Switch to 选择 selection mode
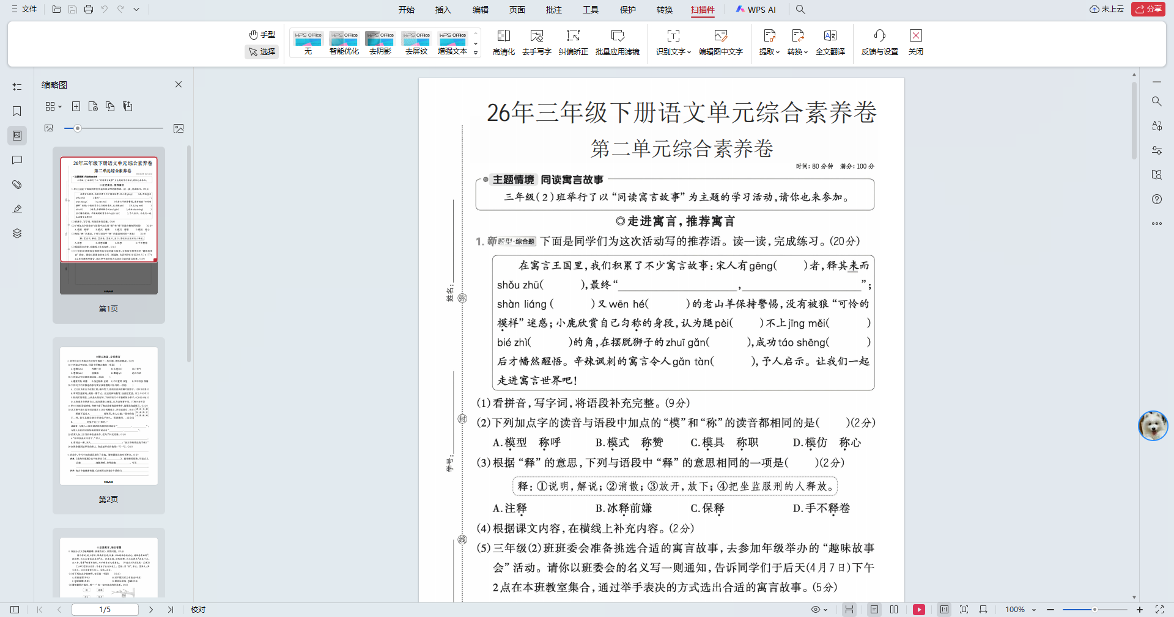Image resolution: width=1174 pixels, height=617 pixels. click(x=262, y=52)
